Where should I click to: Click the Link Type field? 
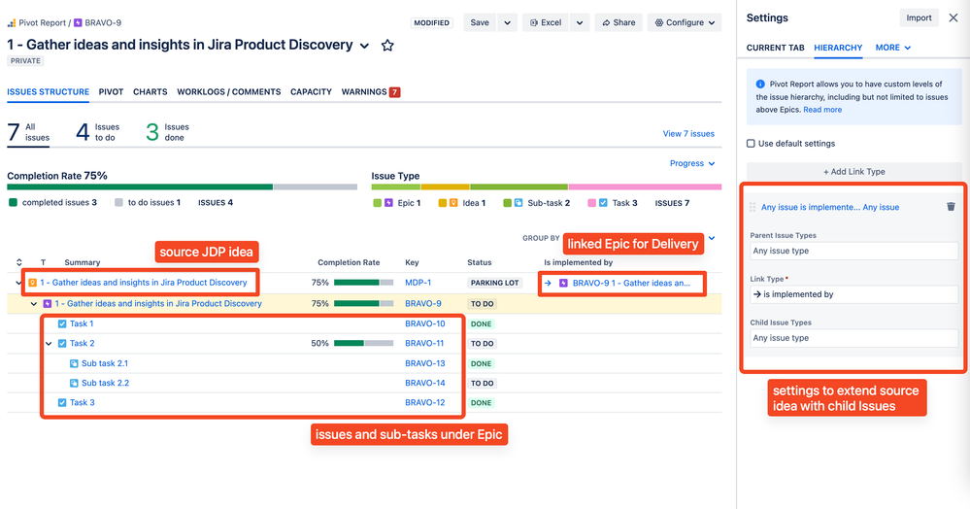(853, 294)
